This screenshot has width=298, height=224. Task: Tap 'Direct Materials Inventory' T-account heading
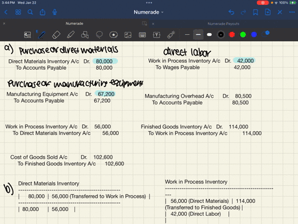tap(48, 184)
